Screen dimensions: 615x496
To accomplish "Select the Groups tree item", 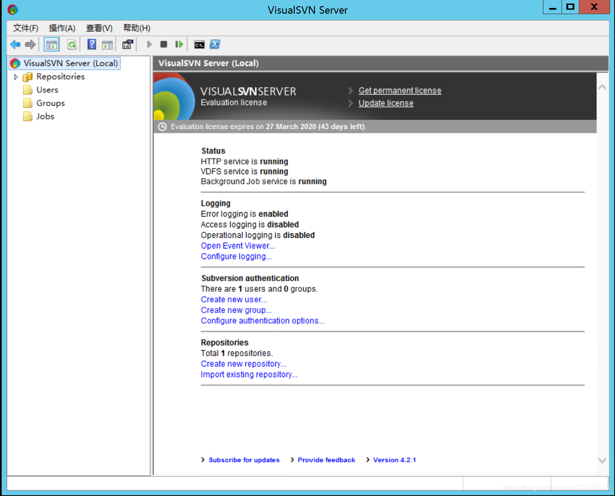I will pos(51,103).
